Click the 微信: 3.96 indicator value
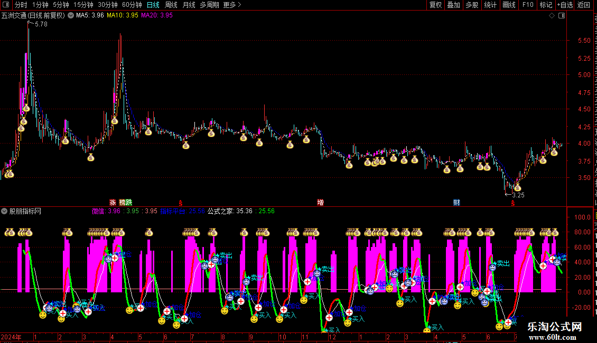The image size is (597, 343). click(106, 211)
